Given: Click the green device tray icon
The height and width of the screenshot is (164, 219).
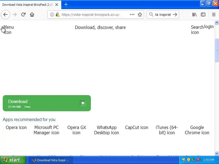Looking at the screenshot, I should (x=194, y=160).
